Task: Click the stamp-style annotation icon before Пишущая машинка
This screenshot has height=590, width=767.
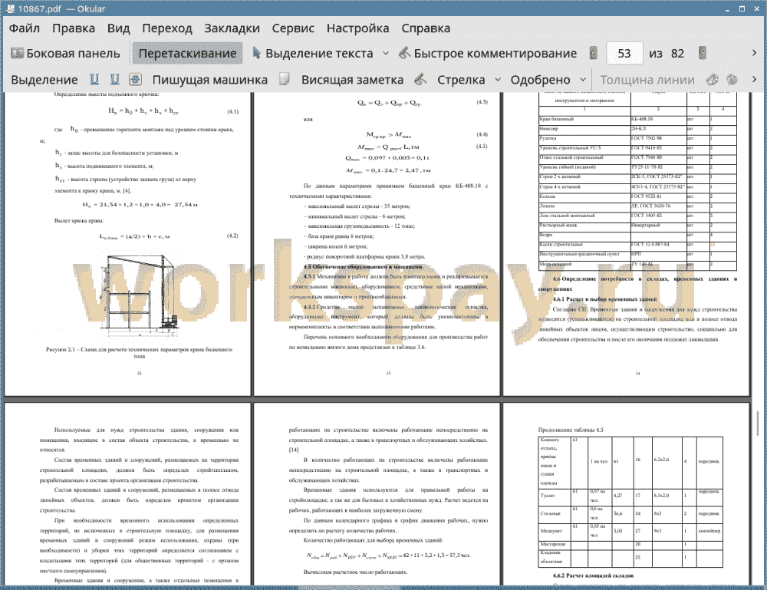Action: point(136,79)
